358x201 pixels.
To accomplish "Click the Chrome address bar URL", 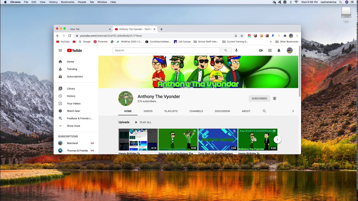I will pyautogui.click(x=111, y=36).
